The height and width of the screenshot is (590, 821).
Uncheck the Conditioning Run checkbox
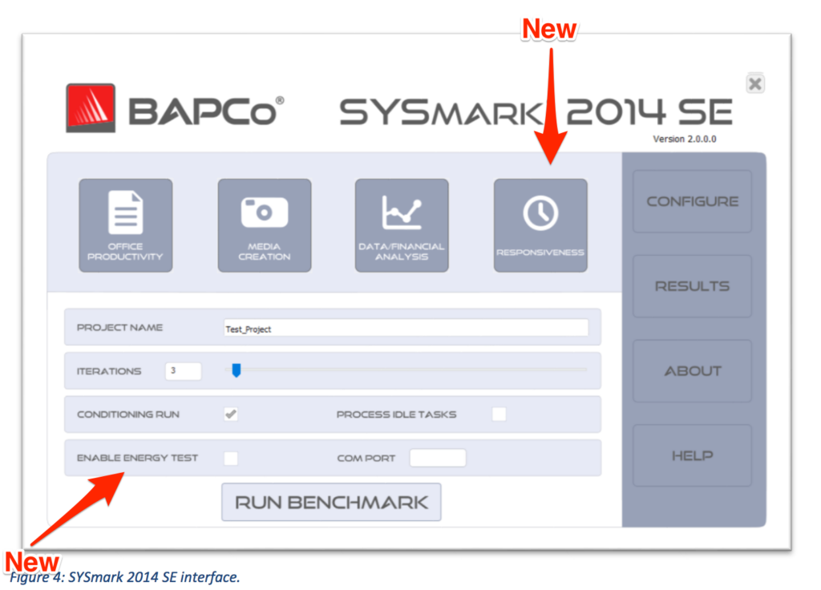[231, 414]
